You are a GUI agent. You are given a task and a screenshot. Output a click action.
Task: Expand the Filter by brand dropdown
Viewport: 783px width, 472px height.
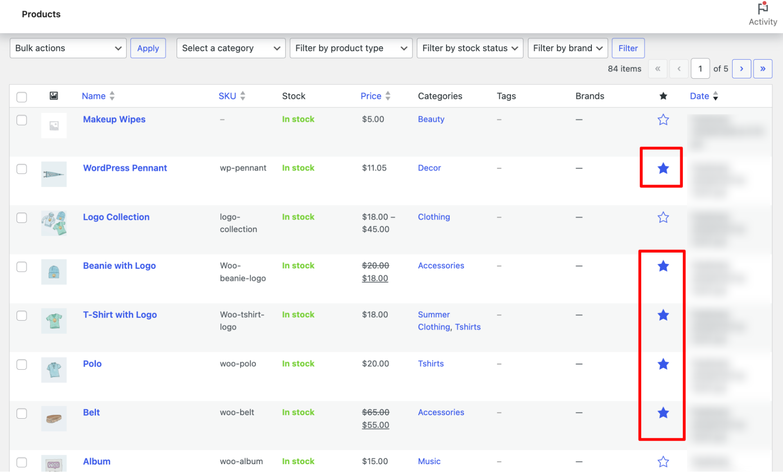pos(568,48)
